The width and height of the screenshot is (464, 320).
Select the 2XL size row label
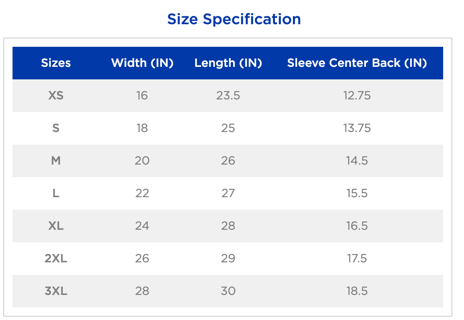point(56,259)
